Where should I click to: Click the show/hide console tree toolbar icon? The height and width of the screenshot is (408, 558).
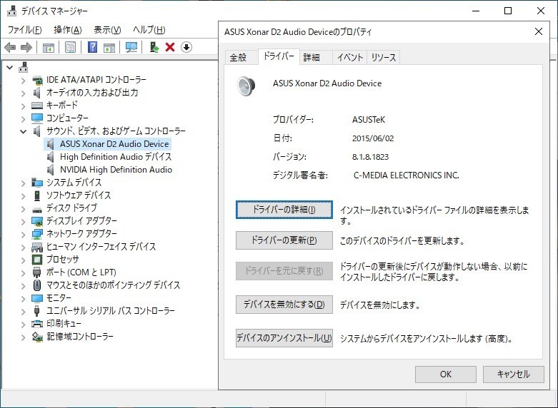(49, 47)
